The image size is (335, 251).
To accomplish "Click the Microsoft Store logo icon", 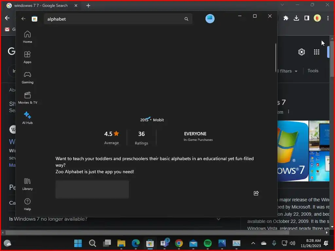I will coord(34,19).
